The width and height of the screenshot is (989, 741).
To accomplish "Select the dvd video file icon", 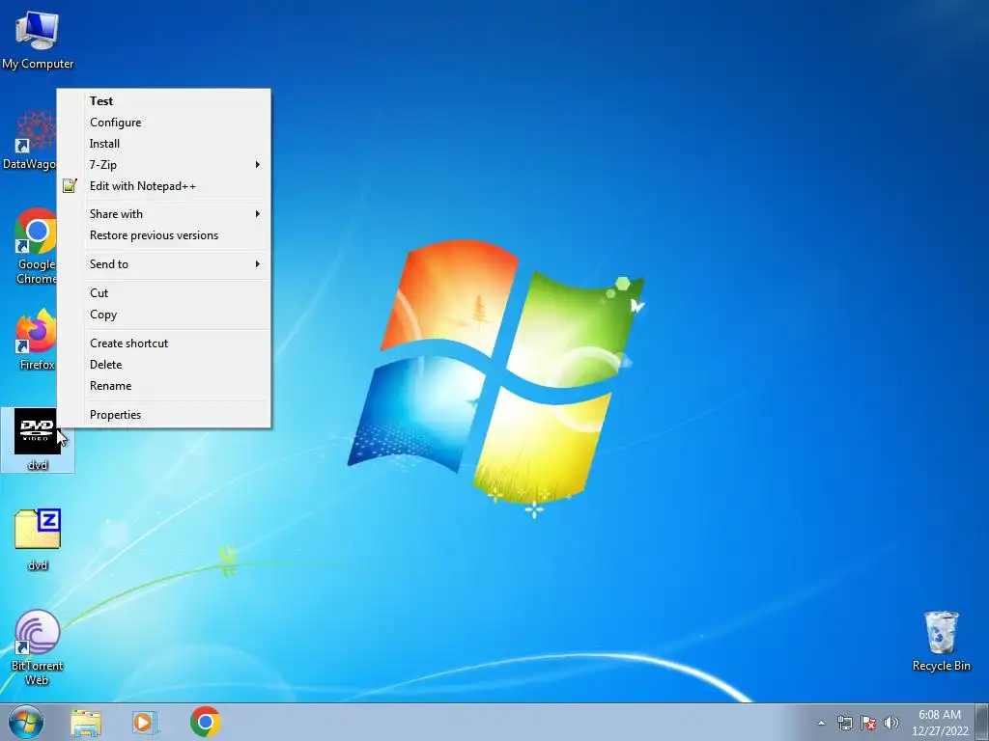I will tap(38, 440).
